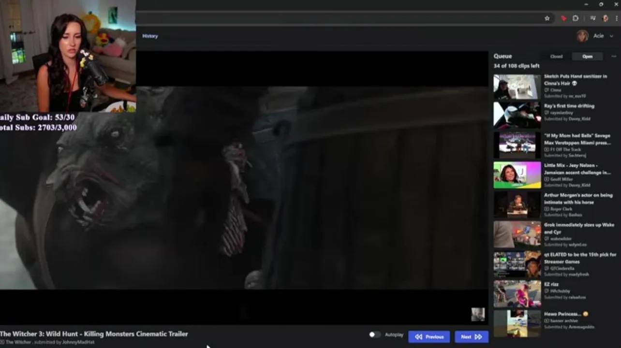Bookmark this page with the star icon
621x348 pixels.
click(x=547, y=18)
